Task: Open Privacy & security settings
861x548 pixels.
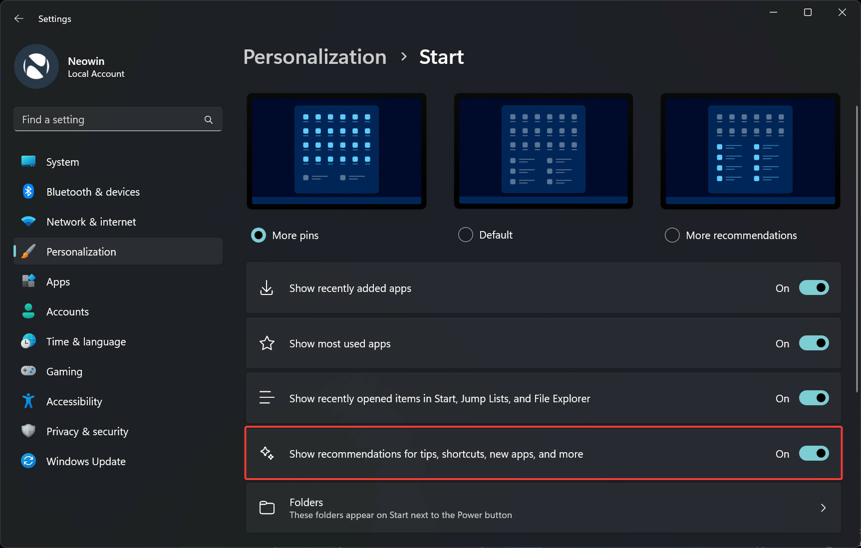Action: [87, 431]
